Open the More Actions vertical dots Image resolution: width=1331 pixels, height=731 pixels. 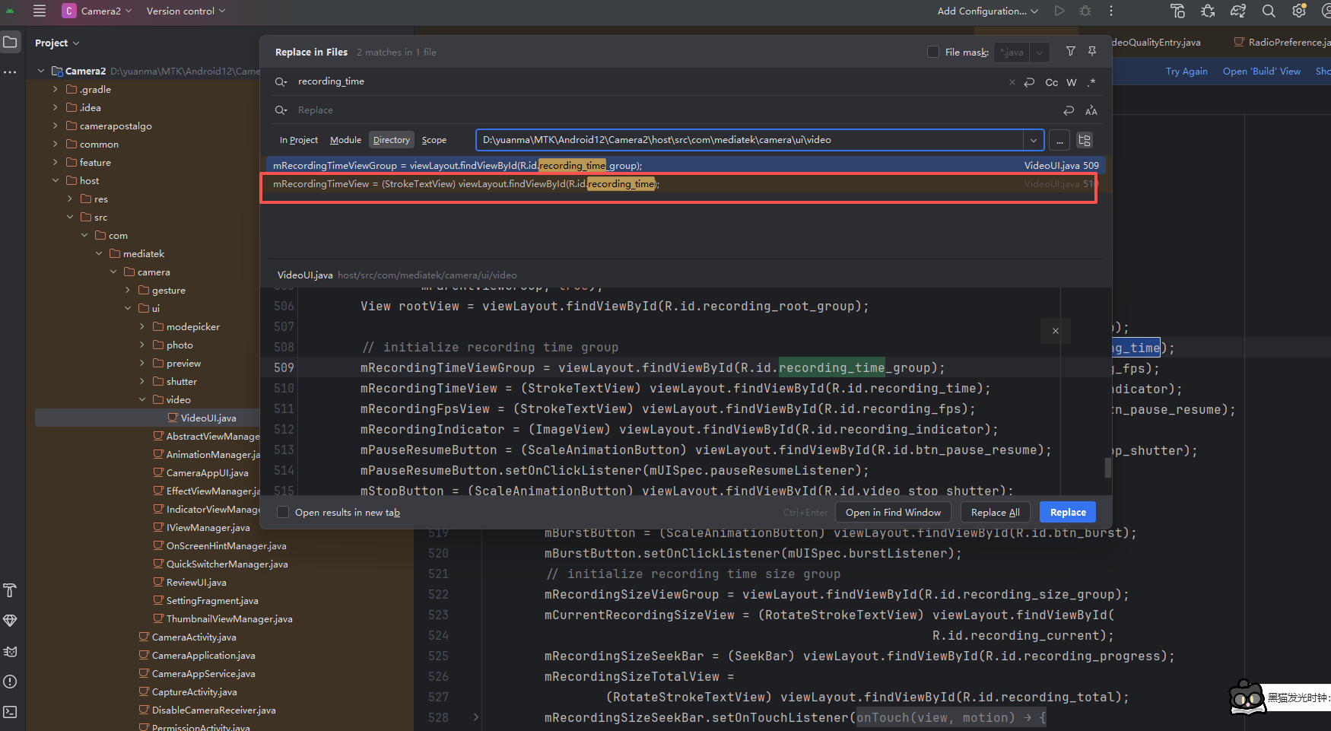1111,11
